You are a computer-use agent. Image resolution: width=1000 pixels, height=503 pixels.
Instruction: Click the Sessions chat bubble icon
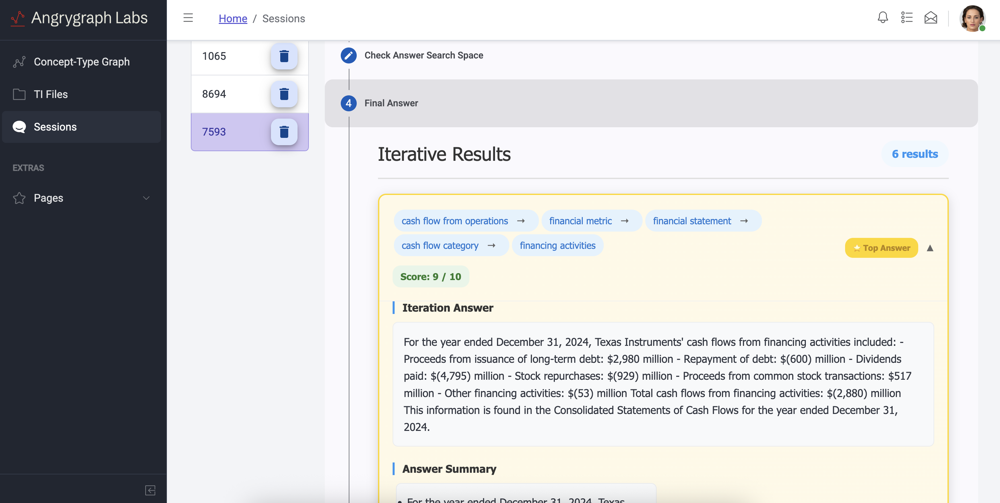pyautogui.click(x=19, y=127)
